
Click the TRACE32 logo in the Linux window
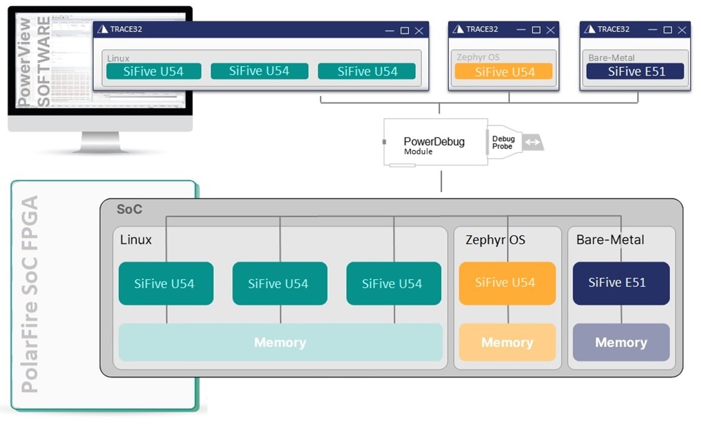[x=103, y=30]
